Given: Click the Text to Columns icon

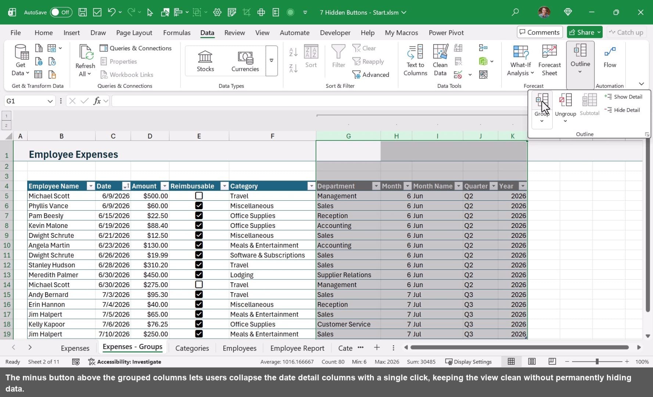Looking at the screenshot, I should click(415, 53).
